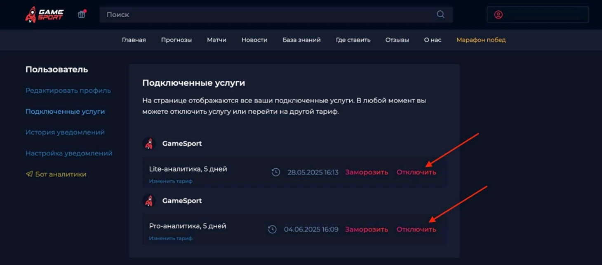
Task: Click the rocket avatar above Pro-аналитика row
Action: (149, 201)
